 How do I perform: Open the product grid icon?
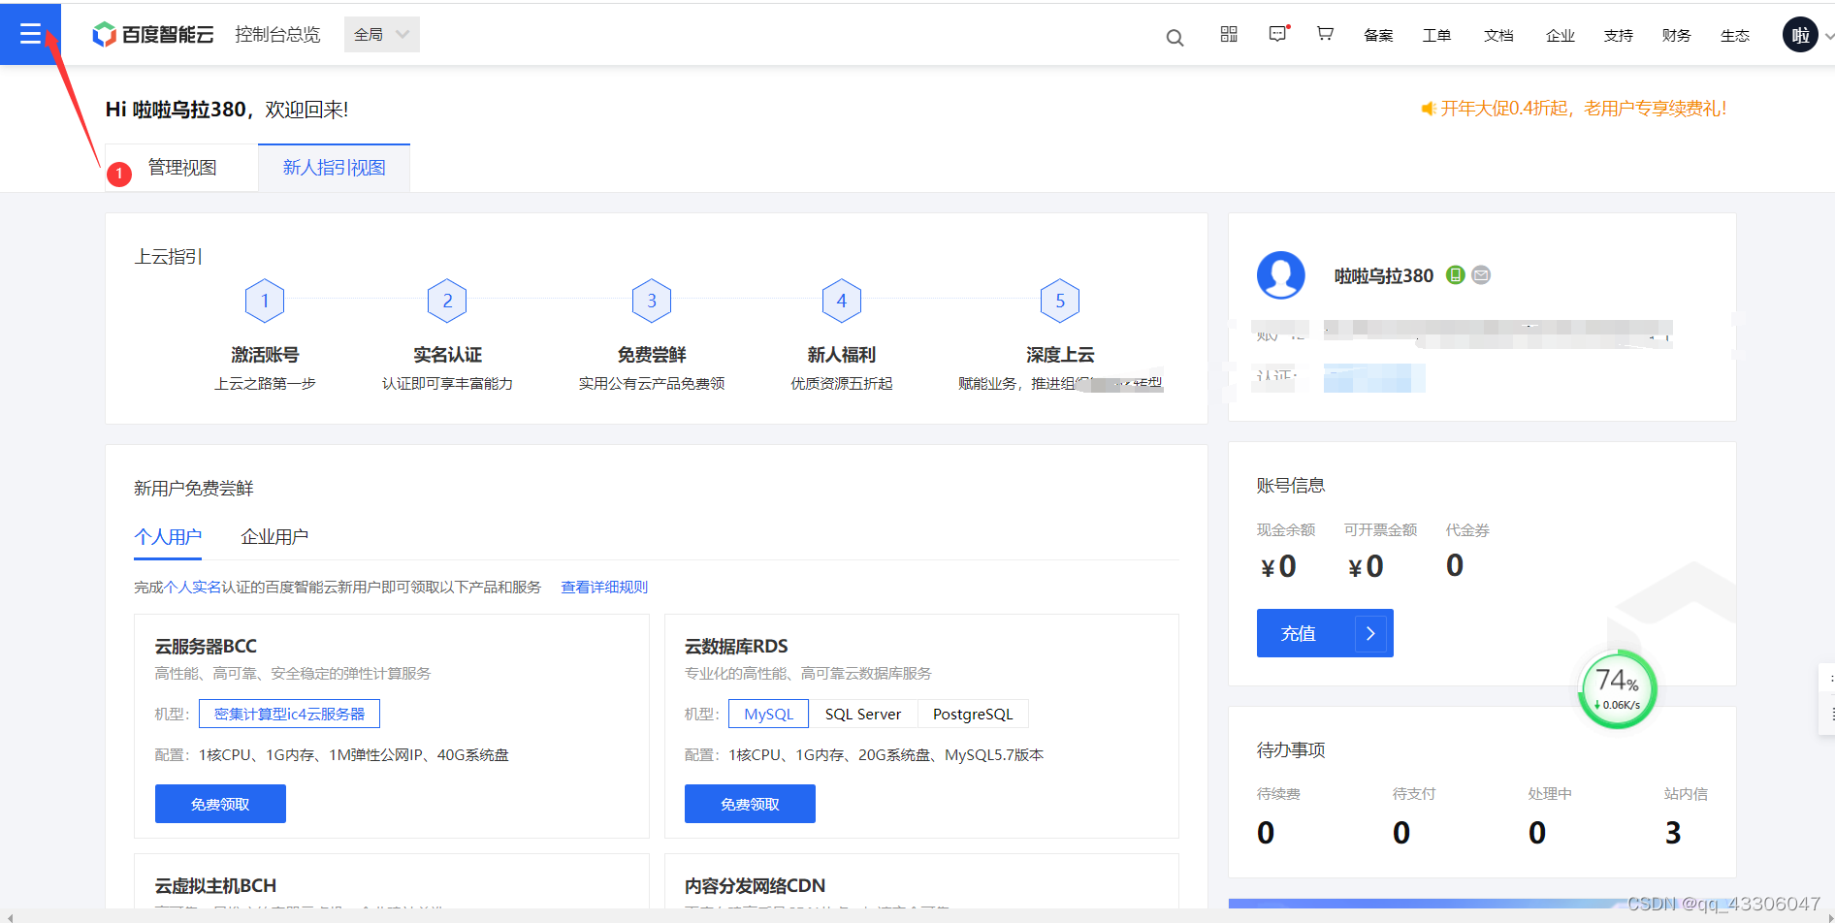point(1229,34)
